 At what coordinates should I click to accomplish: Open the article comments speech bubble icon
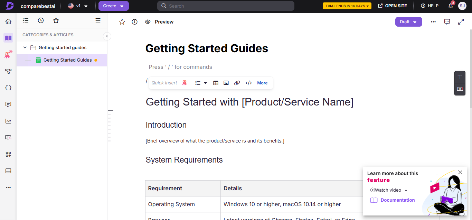[447, 22]
